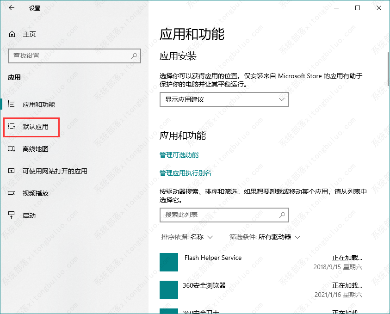Open 可使用网站打开的应用 sidebar item
The height and width of the screenshot is (314, 390).
point(55,171)
